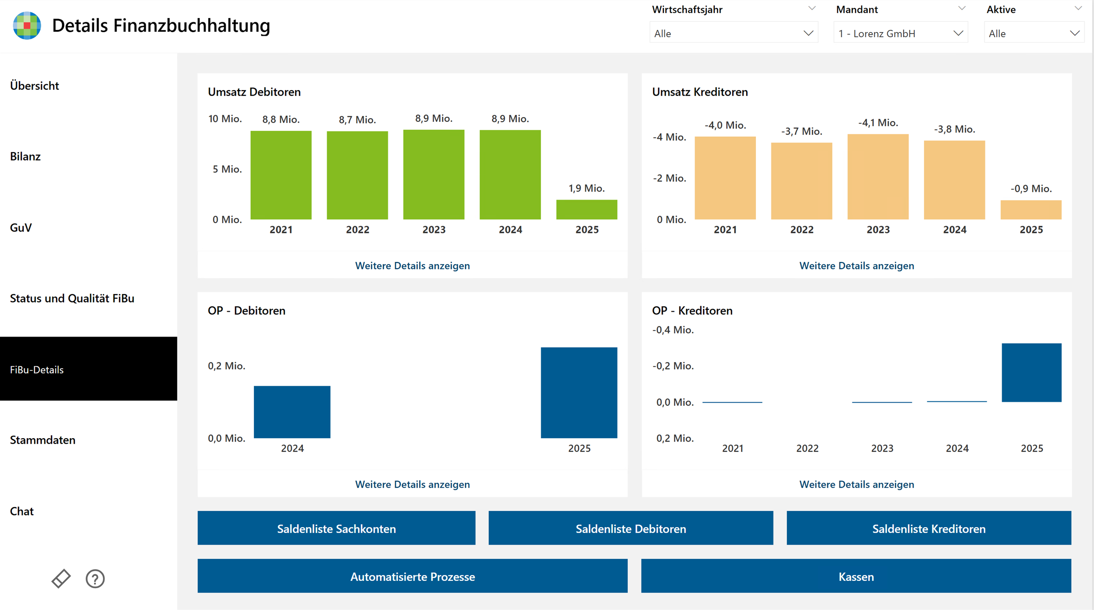This screenshot has height=610, width=1094.
Task: Select the 2024 blue bar in OP - Debitoren
Action: pyautogui.click(x=292, y=412)
